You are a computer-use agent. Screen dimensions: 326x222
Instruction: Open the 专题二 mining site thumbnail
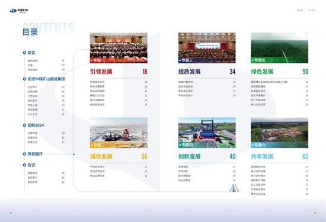[119, 133]
